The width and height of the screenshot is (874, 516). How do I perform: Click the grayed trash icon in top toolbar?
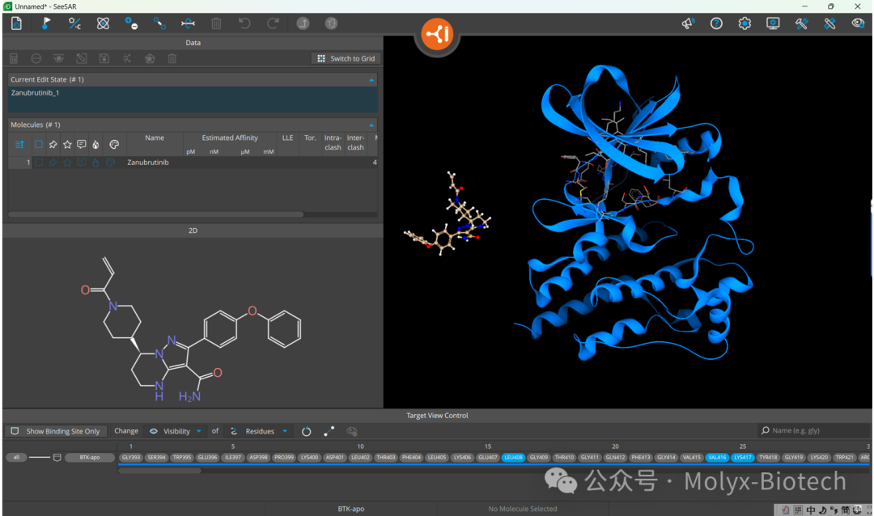click(216, 23)
